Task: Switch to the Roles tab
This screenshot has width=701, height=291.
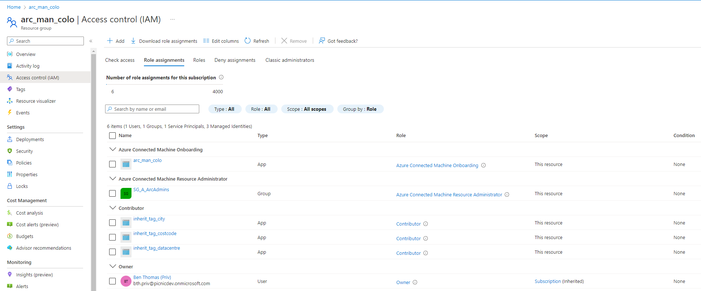Action: [199, 60]
